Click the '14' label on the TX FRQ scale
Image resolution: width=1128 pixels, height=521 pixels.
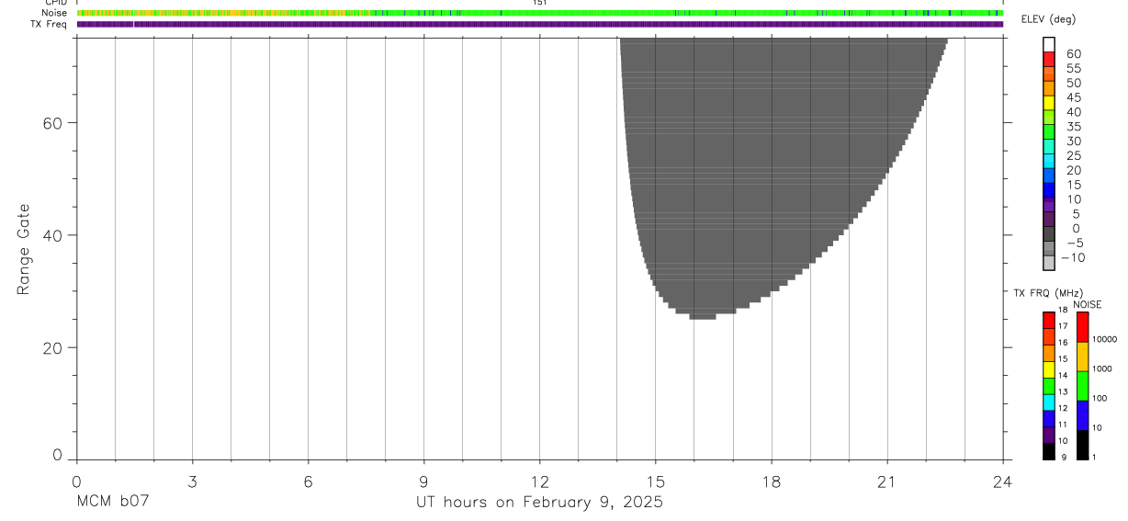[1062, 375]
